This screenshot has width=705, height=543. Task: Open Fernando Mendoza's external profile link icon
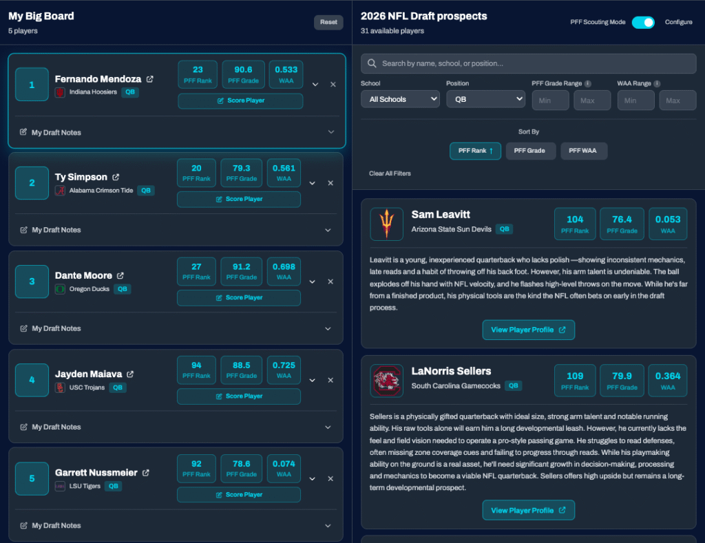pos(150,79)
